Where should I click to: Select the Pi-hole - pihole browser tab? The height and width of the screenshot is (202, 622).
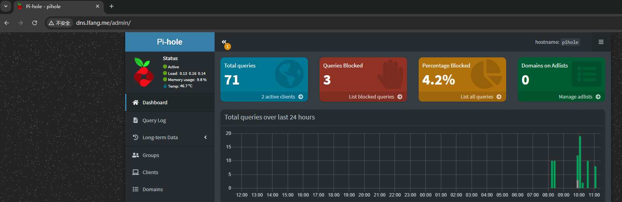click(58, 7)
